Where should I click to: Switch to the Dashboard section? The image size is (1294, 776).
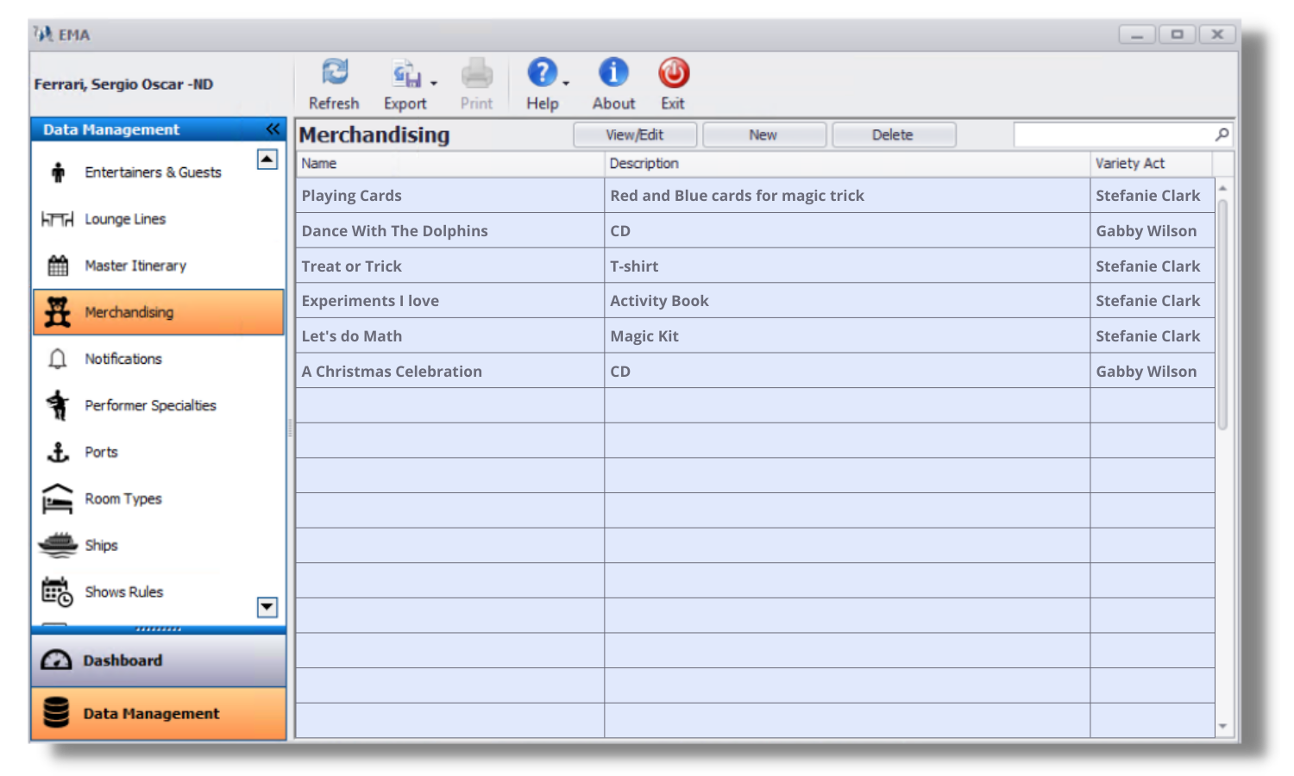coord(122,660)
